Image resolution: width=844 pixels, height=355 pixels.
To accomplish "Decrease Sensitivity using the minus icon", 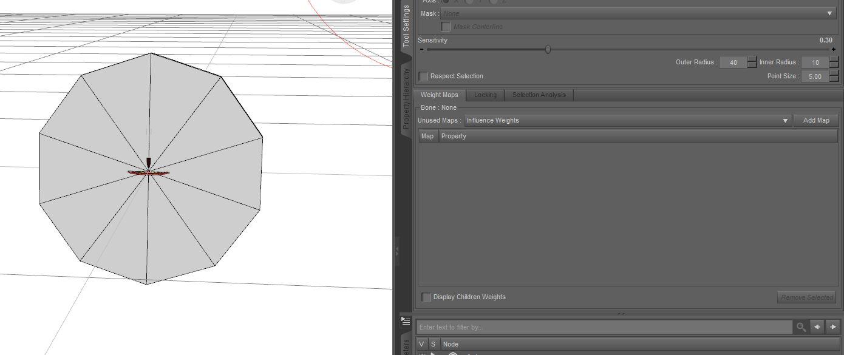I will (421, 49).
